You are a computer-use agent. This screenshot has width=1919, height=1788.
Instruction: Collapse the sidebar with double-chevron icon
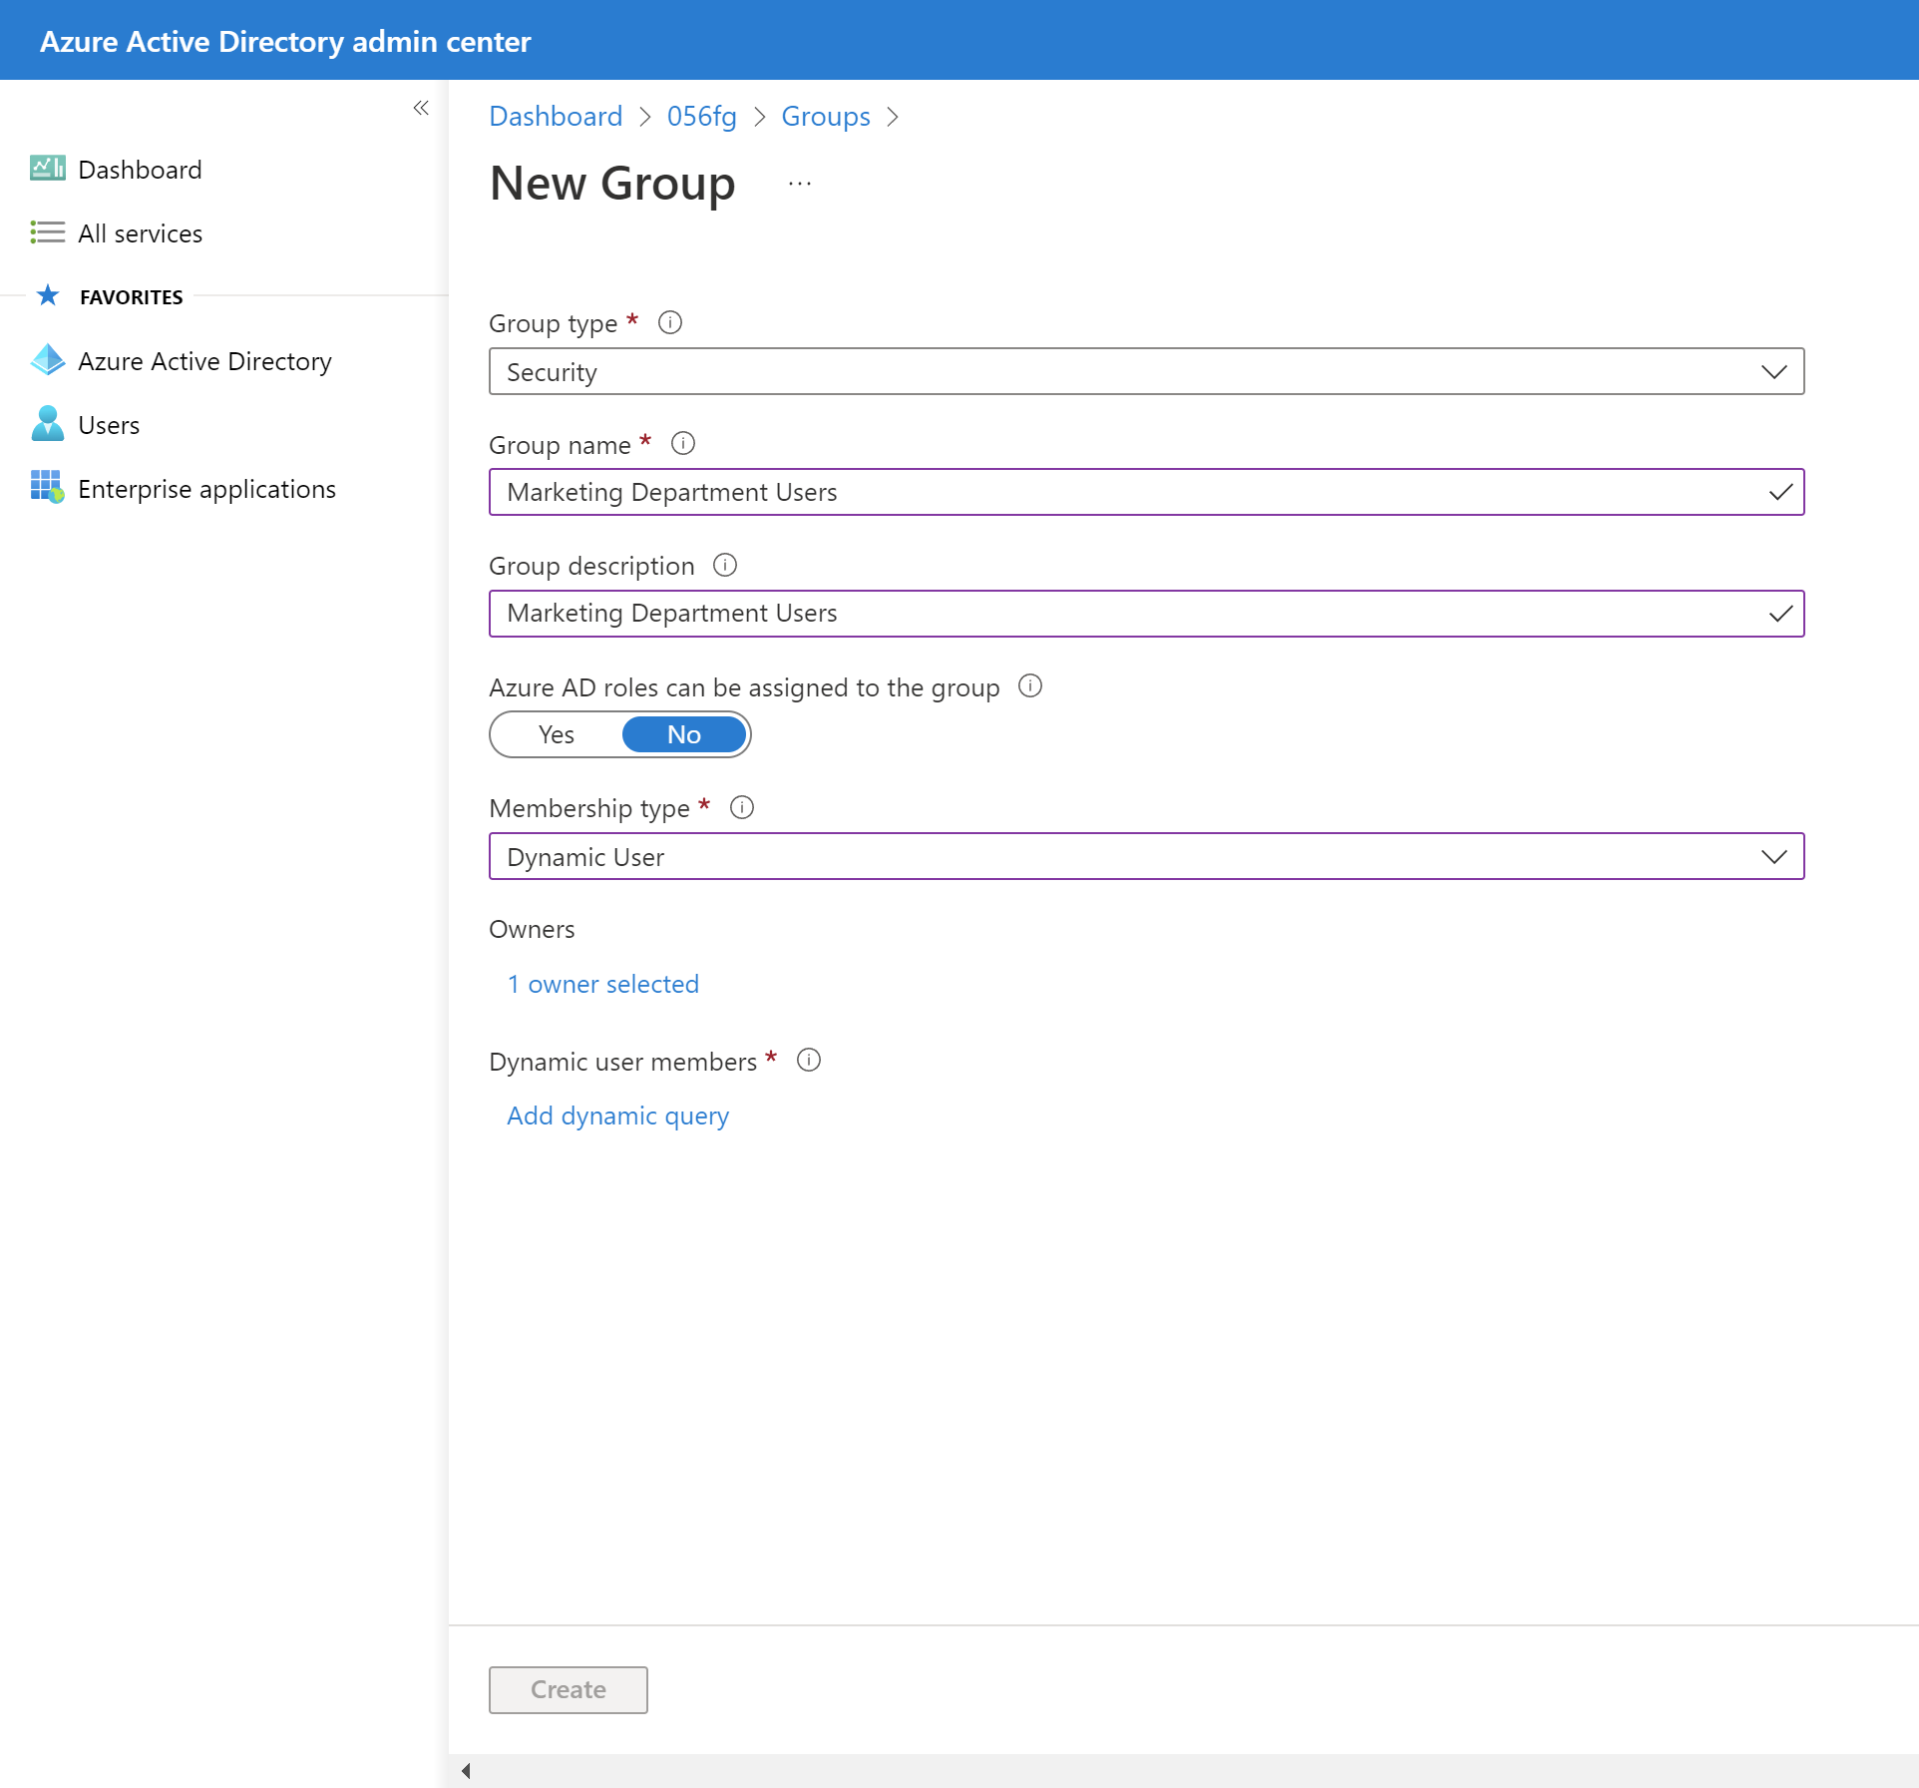tap(421, 108)
